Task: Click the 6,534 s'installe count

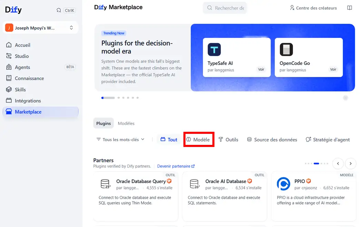Action: (x=249, y=188)
